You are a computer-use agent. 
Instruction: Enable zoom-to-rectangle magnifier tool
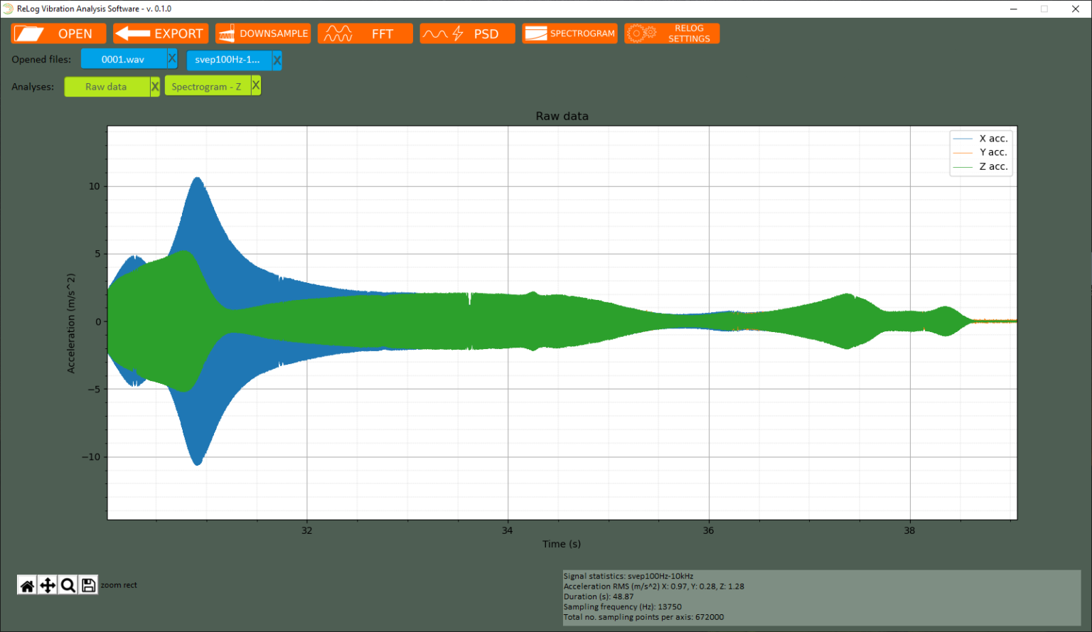[68, 585]
